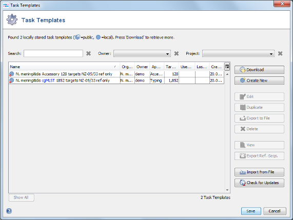293x220 pixels.
Task: Sort by the Las... column header
Action: coord(202,67)
